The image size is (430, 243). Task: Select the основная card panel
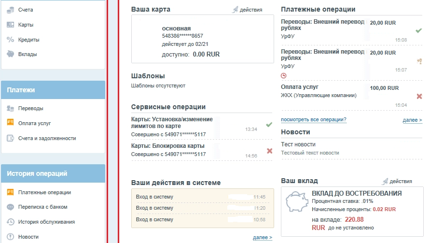pos(202,39)
